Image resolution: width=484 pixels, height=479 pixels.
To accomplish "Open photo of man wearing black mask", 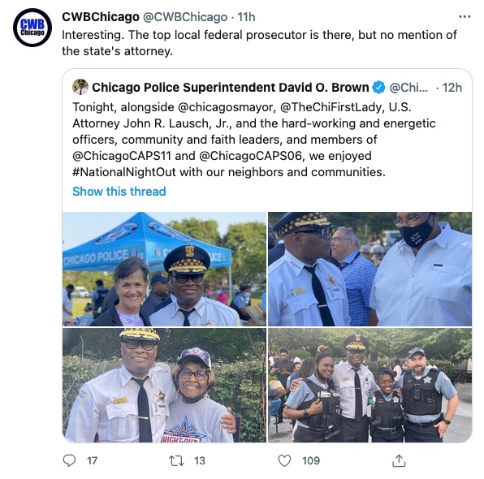I will (369, 269).
